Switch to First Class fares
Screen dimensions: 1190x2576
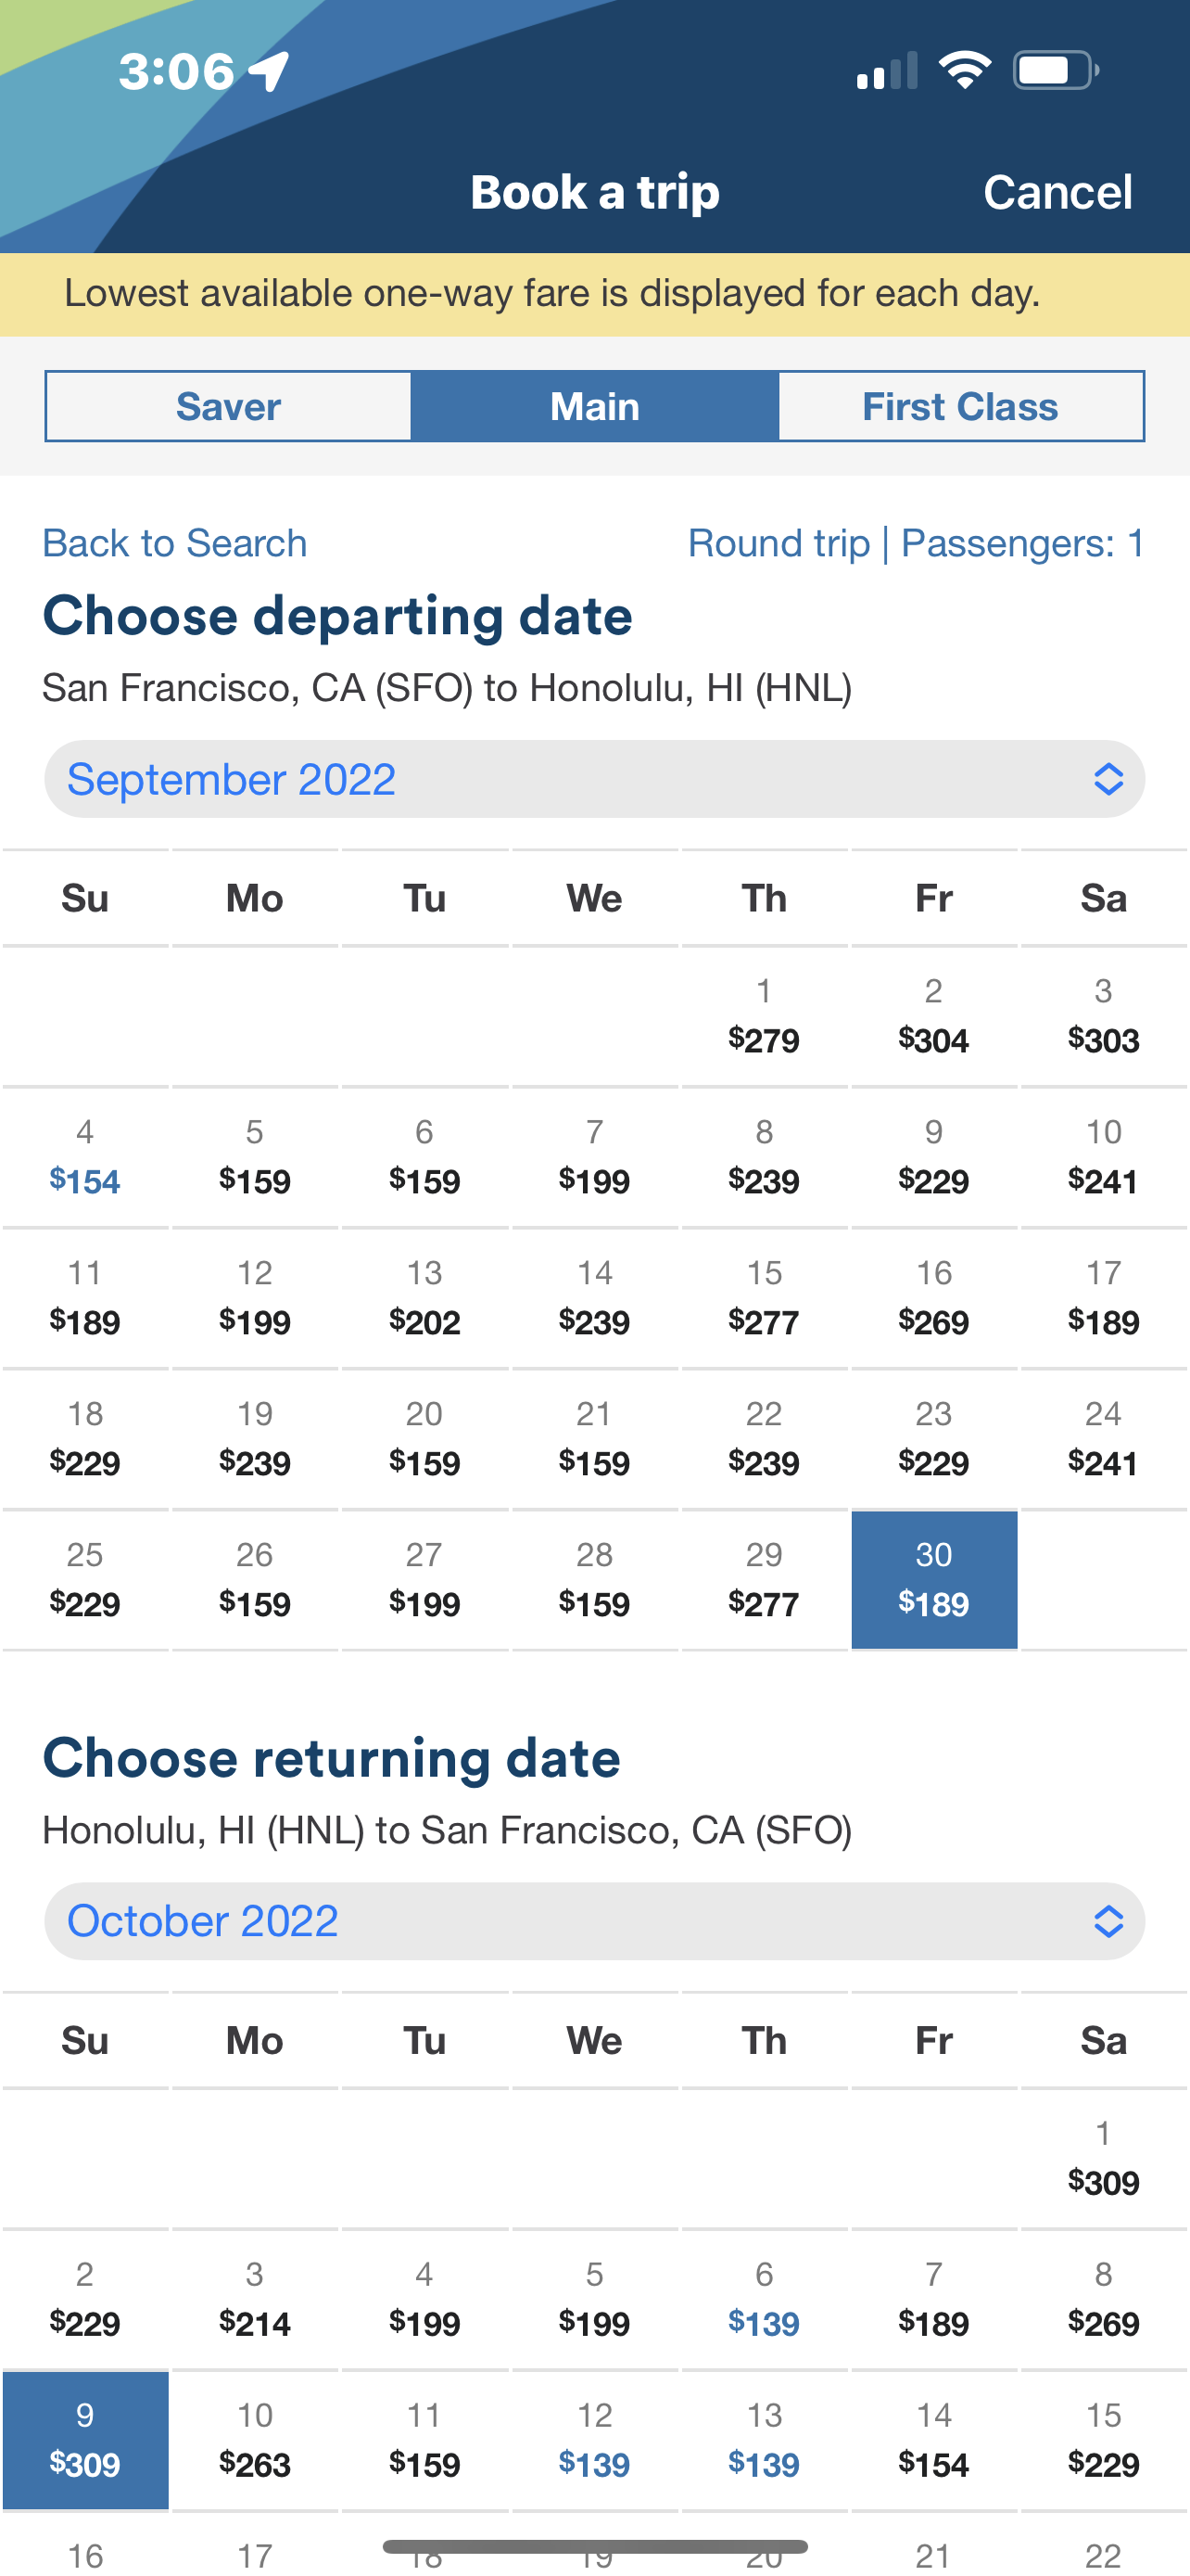pos(960,406)
